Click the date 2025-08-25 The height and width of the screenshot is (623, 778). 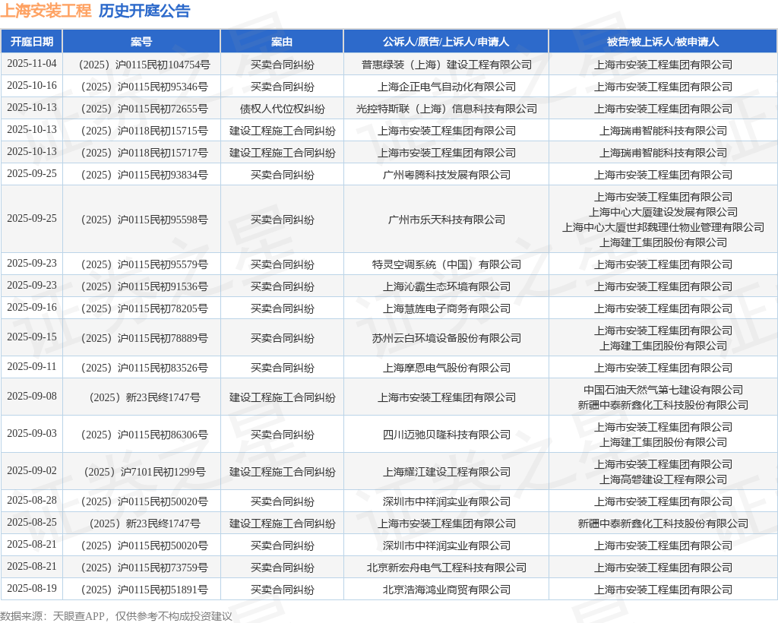coord(32,522)
